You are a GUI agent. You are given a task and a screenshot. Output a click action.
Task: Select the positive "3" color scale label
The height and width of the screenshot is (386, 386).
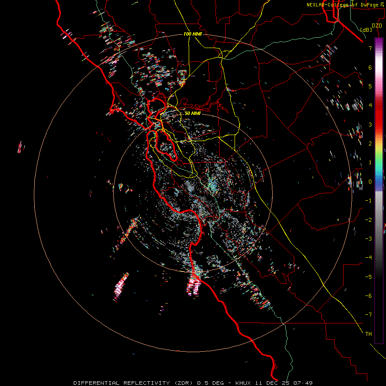[370, 124]
